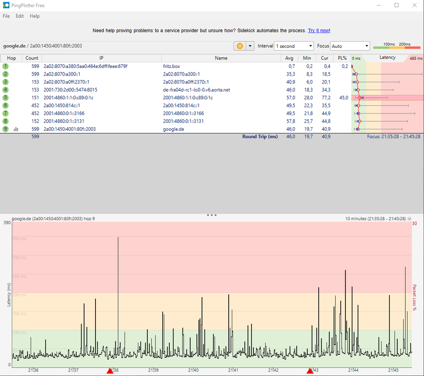Click the 0,2 packet loss value for fritz.box
The width and height of the screenshot is (424, 376).
click(x=345, y=66)
